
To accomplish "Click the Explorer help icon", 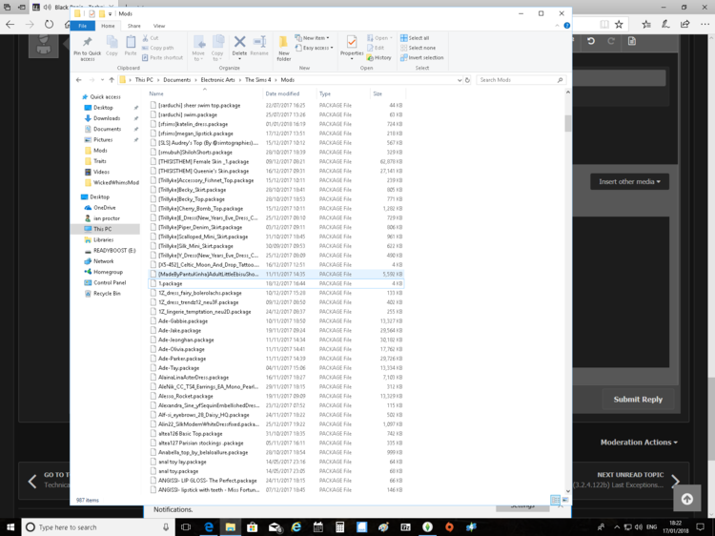I will 567,26.
